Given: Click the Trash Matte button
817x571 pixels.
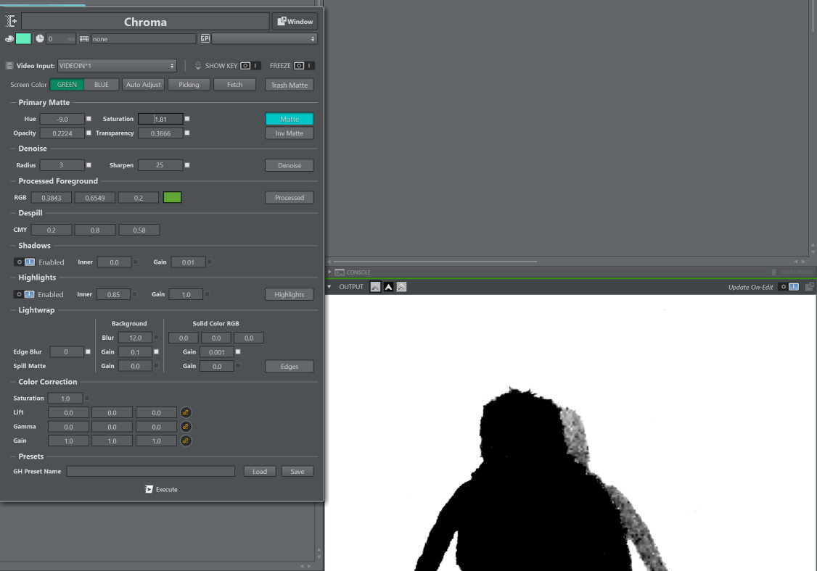Looking at the screenshot, I should (x=289, y=85).
